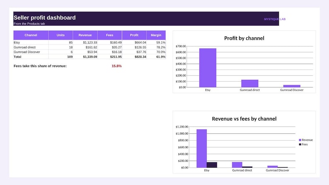Click the Fees legend entry
Viewport: 329px width, 185px height.
303,144
